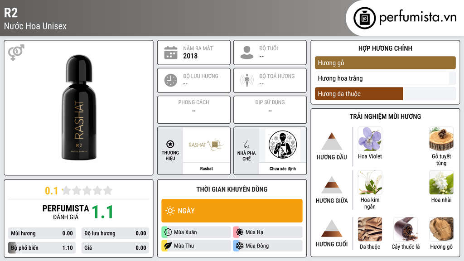Click the R2 title heading
Screen dimensions: 464x261
pos(11,13)
